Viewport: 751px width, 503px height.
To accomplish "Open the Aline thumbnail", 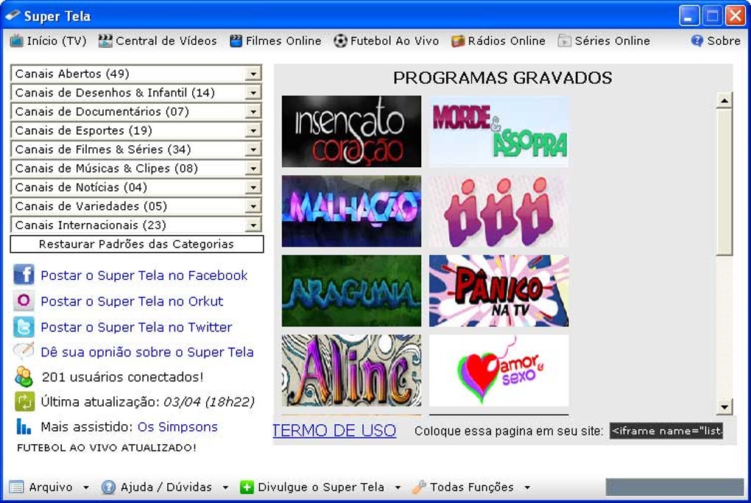I will click(x=351, y=370).
